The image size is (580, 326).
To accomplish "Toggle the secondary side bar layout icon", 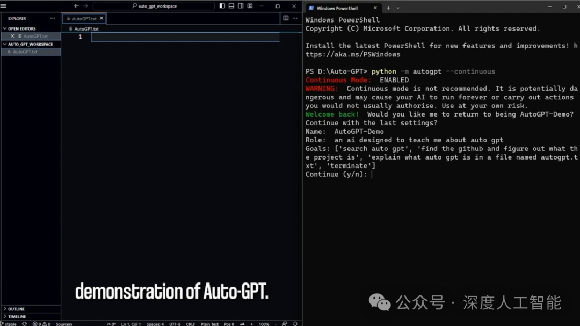I will 241,6.
